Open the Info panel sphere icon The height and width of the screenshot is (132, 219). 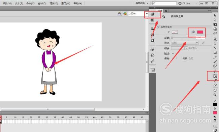[152, 35]
